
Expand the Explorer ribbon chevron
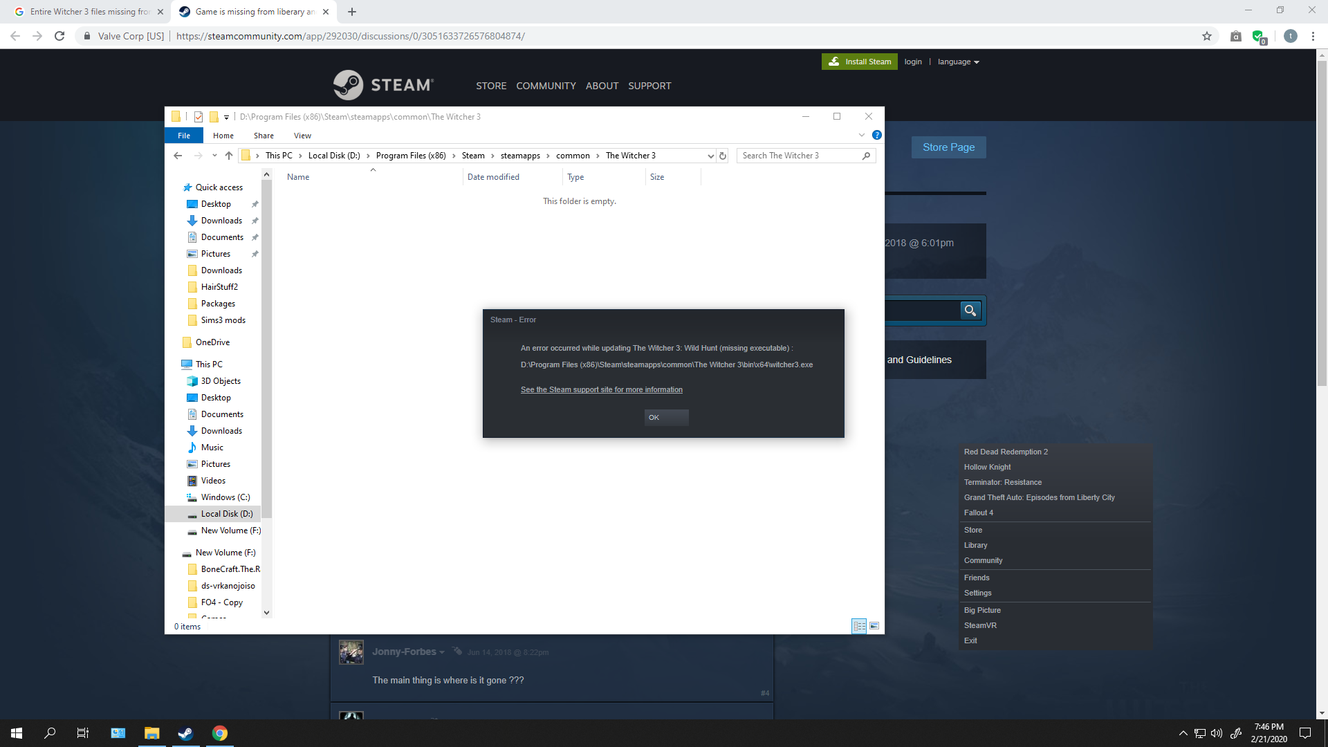coord(861,135)
